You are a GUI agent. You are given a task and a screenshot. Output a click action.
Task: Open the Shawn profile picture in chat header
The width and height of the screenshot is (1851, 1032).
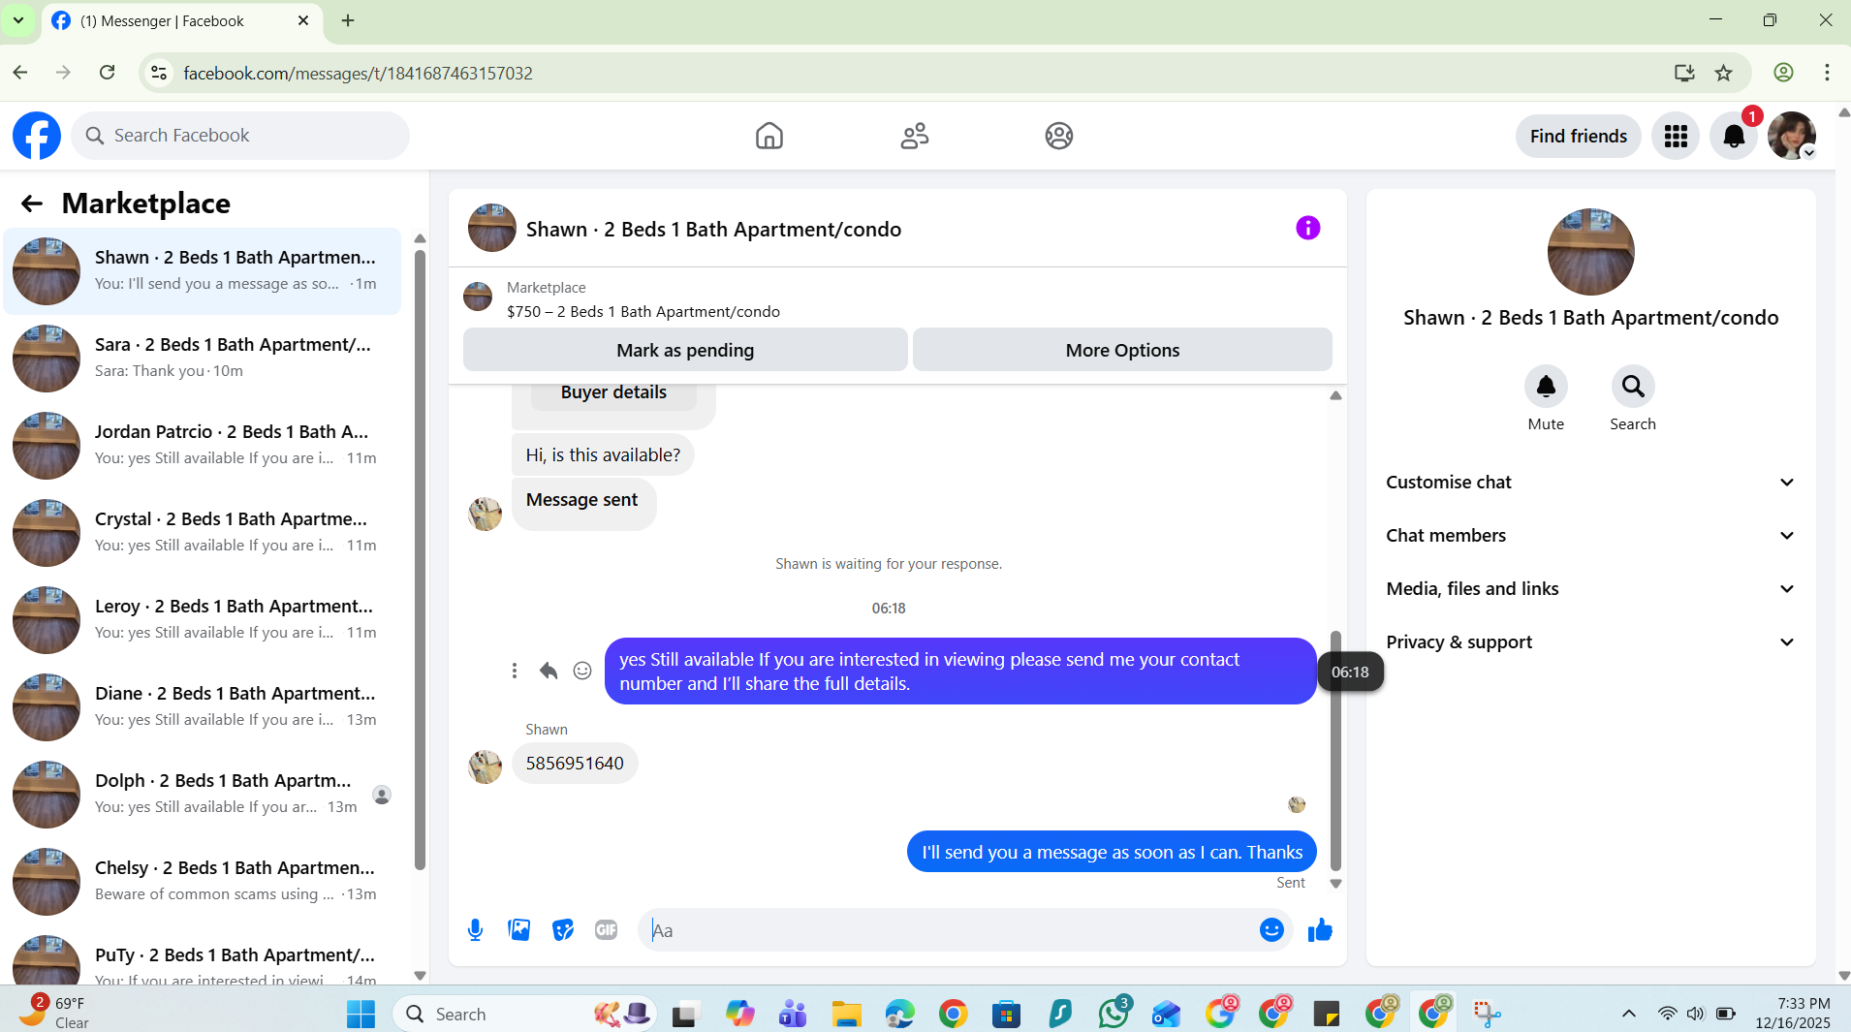492,228
